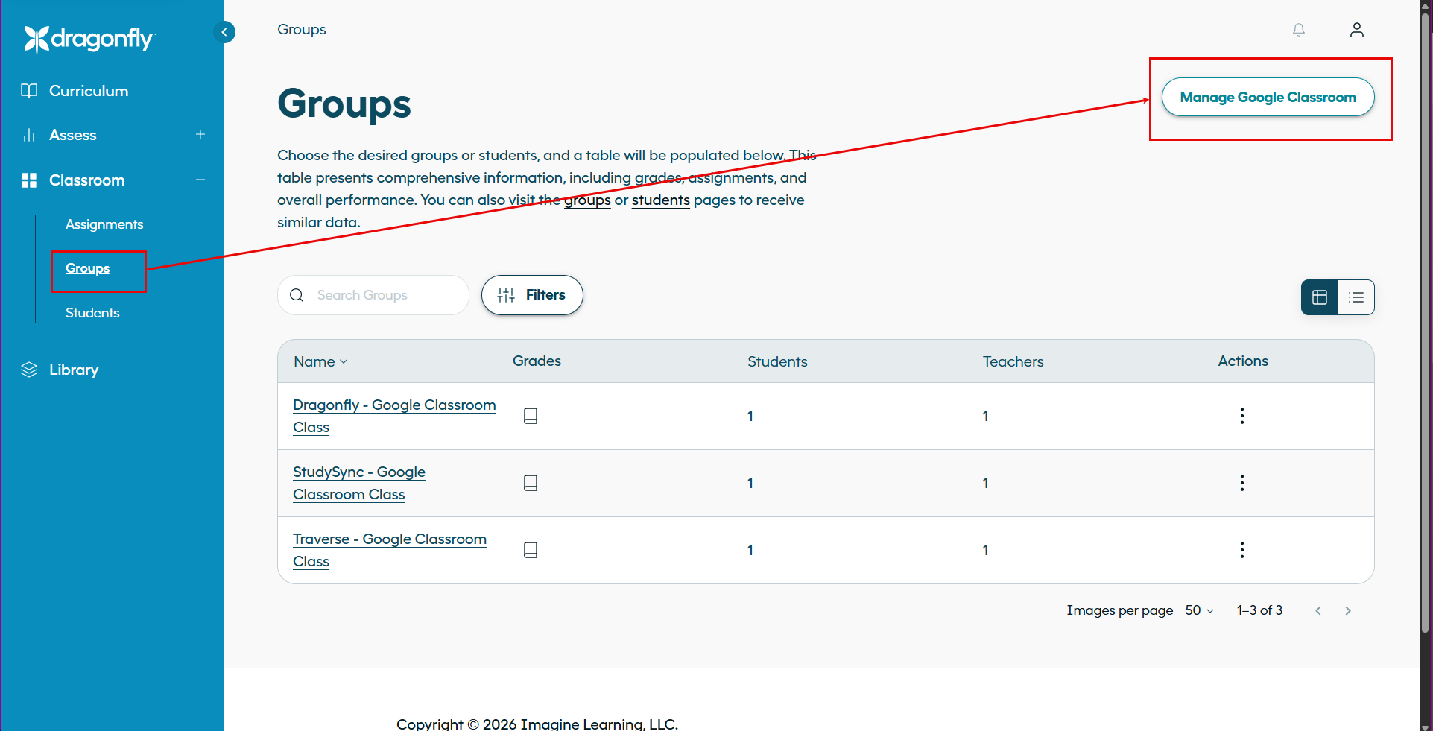This screenshot has height=731, width=1433.
Task: Go to next page arrow
Action: point(1348,611)
